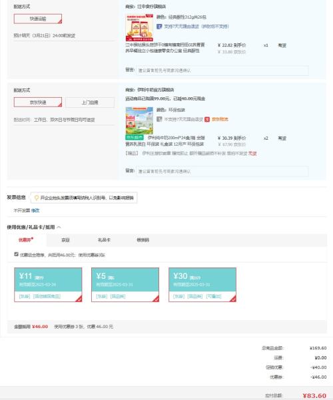
Task: Click the red JD logistics icon
Action: [x=207, y=119]
